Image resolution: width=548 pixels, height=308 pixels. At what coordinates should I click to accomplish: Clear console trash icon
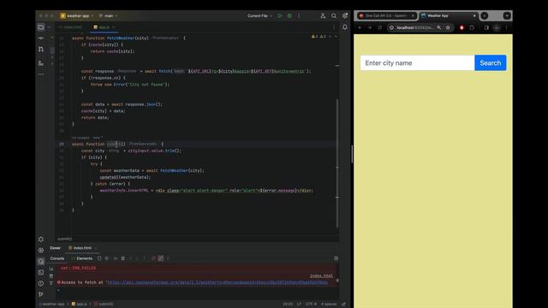(51, 275)
